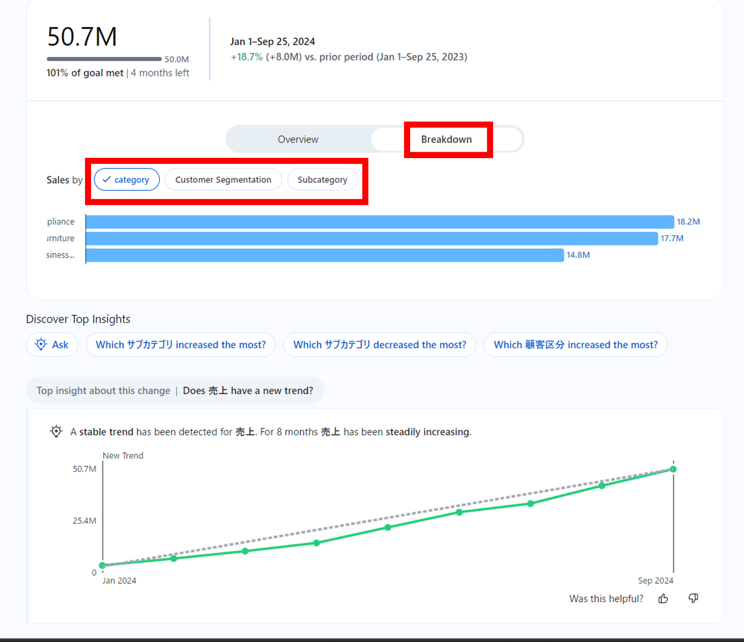
Task: Click the 17.7M value label
Action: (672, 238)
